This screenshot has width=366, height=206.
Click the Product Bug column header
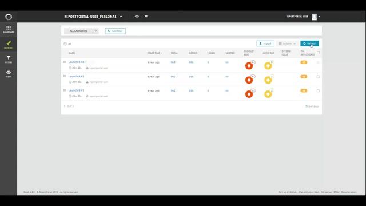(249, 53)
